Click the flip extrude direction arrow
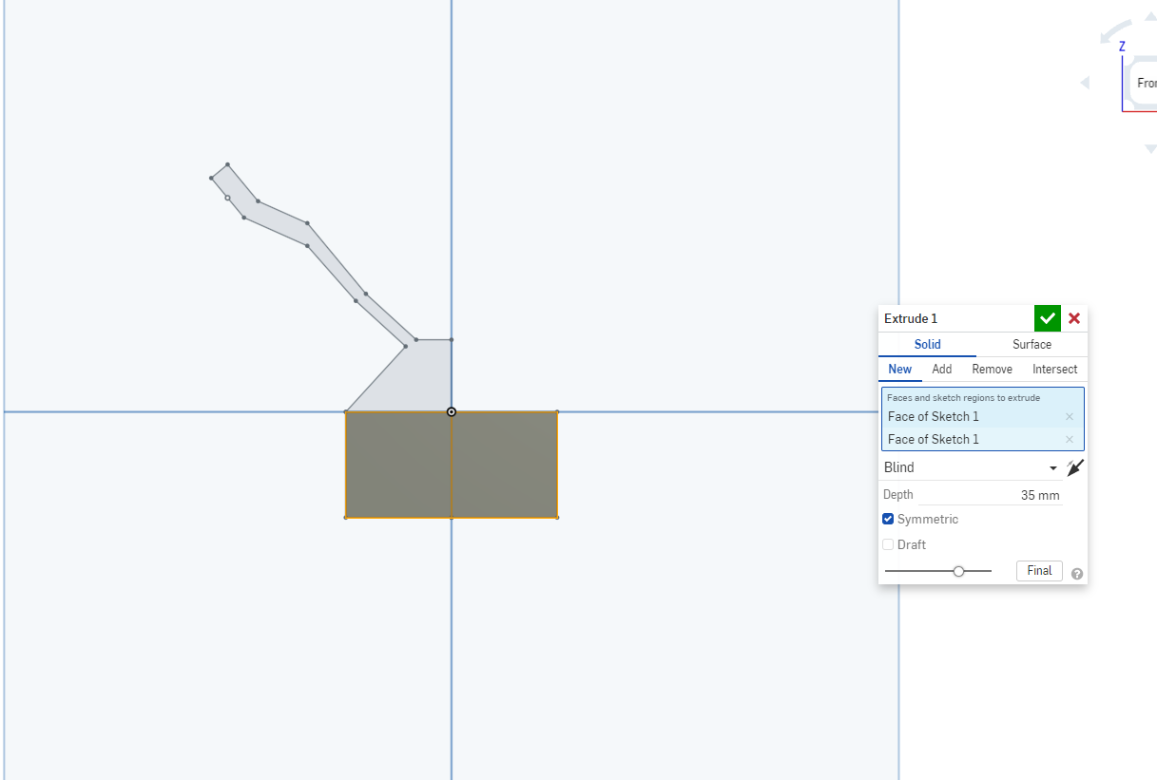1157x780 pixels. point(1074,467)
